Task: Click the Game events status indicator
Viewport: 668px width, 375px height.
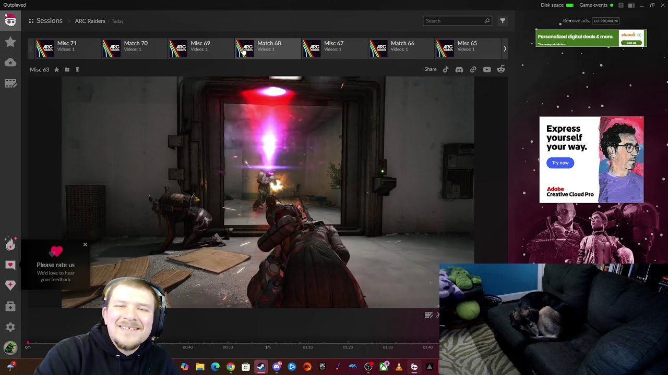Action: pyautogui.click(x=597, y=5)
